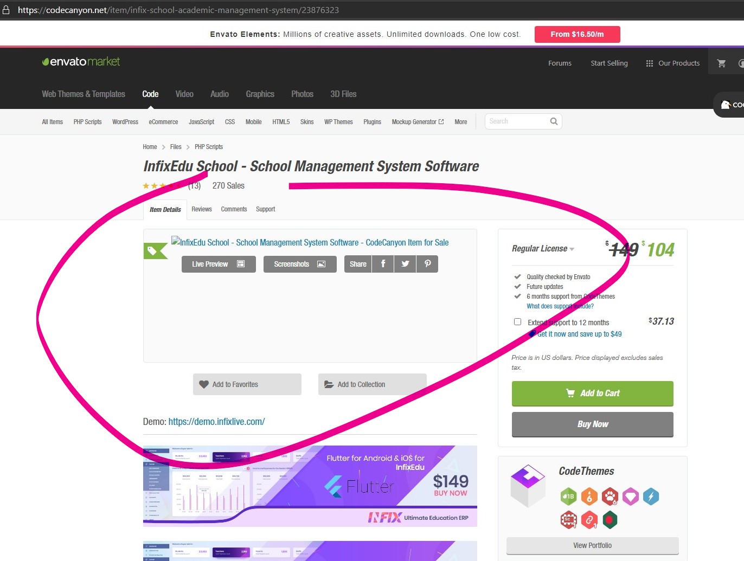This screenshot has width=744, height=561.
Task: Open the Forums link
Action: [x=560, y=63]
